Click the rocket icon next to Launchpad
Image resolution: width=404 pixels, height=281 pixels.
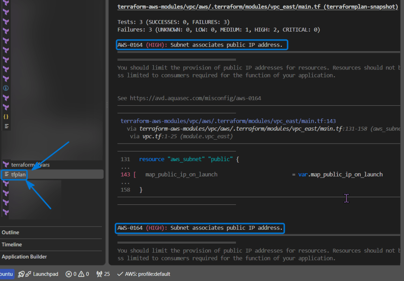tap(21, 274)
